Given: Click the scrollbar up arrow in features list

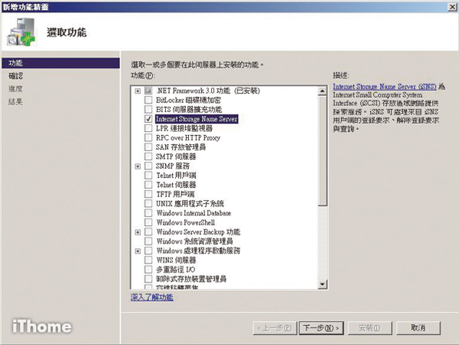Looking at the screenshot, I should tap(323, 89).
